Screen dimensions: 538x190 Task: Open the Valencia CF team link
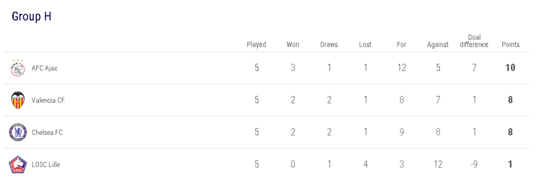(48, 100)
